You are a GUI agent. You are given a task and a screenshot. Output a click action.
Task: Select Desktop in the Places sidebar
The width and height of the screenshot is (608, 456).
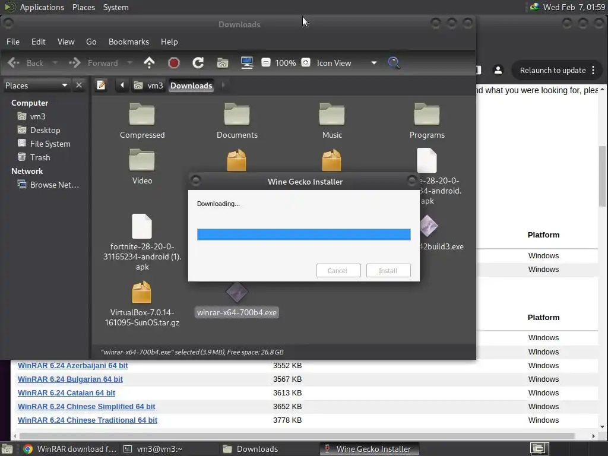(x=39, y=130)
